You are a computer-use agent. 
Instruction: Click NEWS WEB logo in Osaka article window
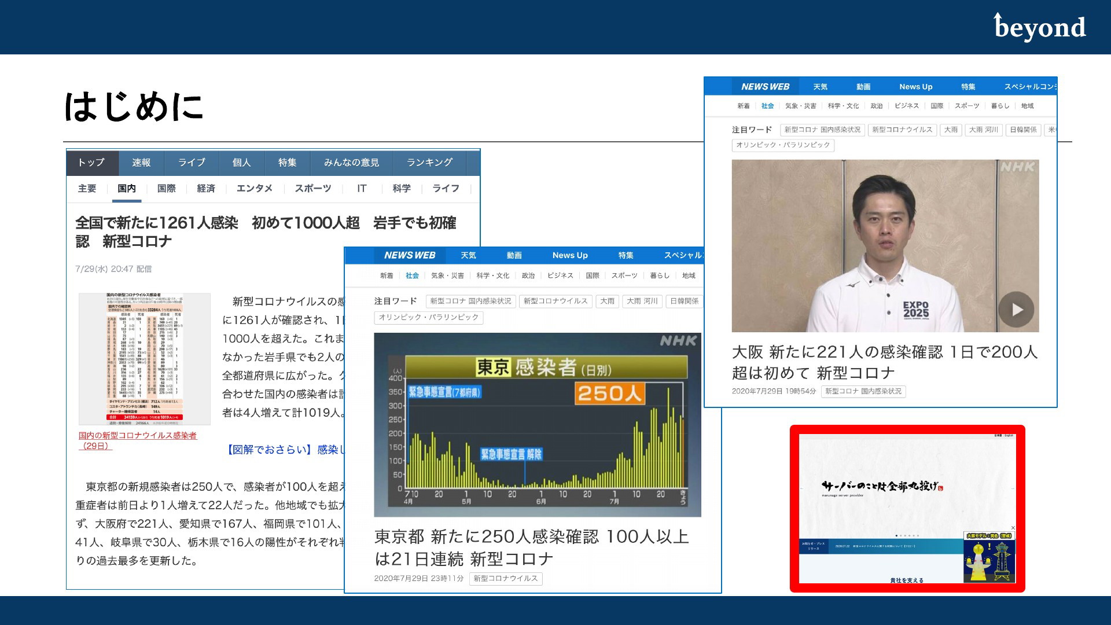pyautogui.click(x=765, y=87)
